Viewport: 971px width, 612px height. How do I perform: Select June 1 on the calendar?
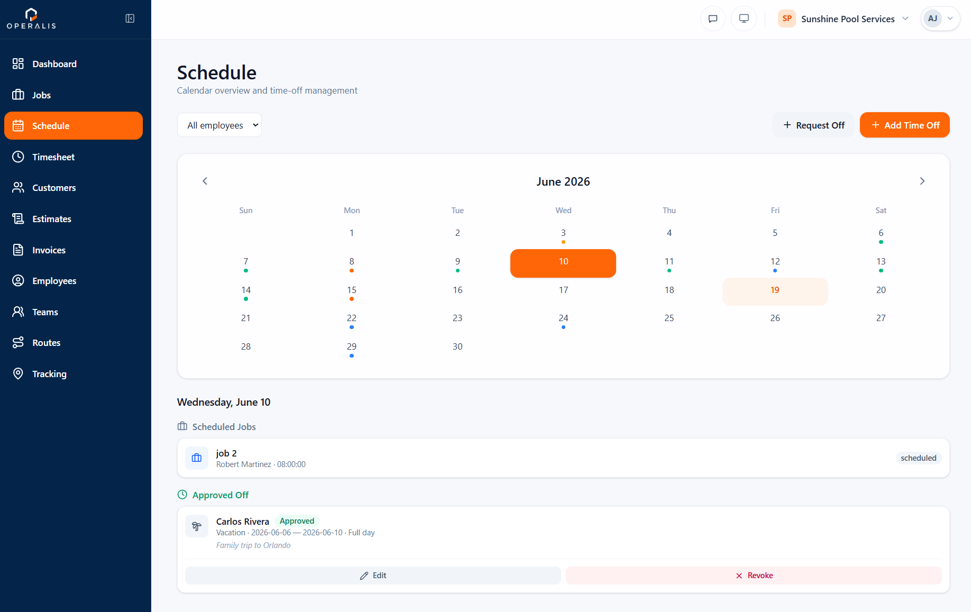pos(352,235)
